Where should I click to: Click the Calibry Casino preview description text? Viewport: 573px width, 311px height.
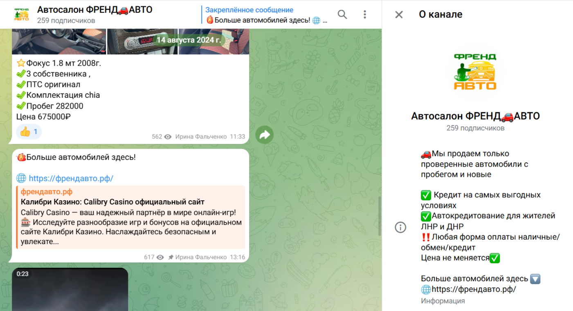131,227
